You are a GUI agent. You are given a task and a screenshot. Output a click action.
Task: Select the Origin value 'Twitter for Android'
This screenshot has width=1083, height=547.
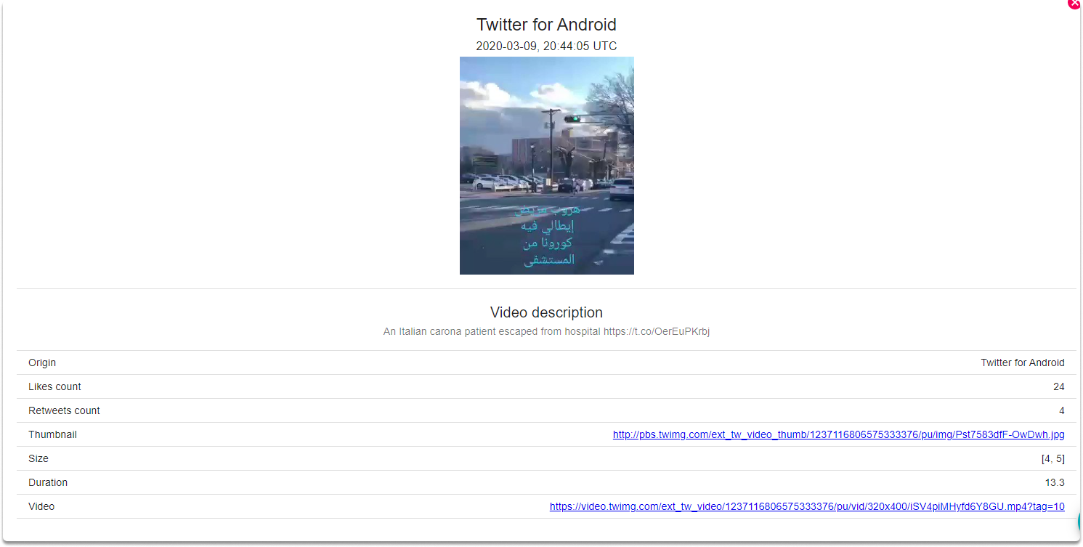click(1023, 362)
